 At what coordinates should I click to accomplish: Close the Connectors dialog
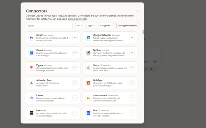coord(137,11)
